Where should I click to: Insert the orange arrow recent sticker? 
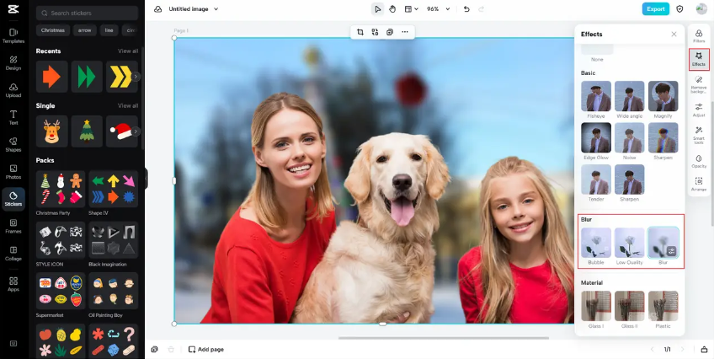tap(52, 77)
